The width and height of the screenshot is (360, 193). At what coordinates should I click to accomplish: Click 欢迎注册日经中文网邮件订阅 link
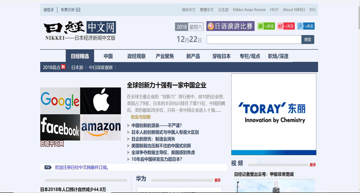coord(82,168)
